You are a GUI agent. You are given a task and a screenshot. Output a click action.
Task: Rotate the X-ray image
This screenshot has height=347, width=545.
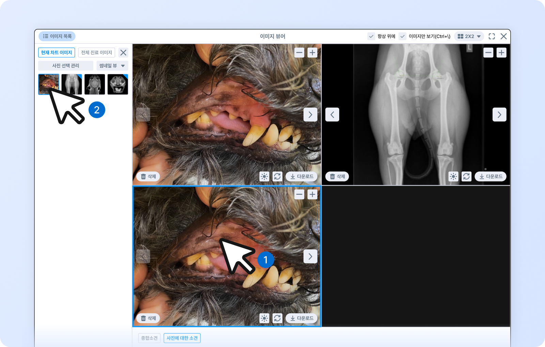467,176
